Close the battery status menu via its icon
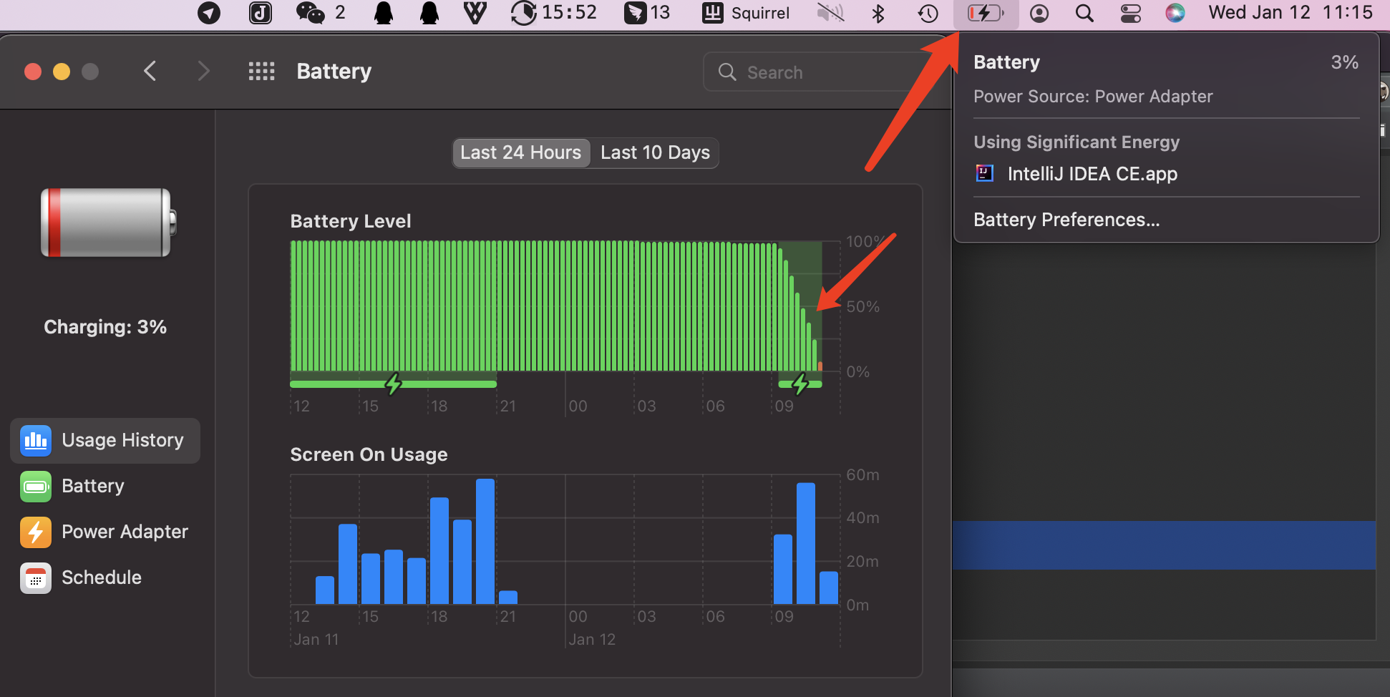This screenshot has width=1390, height=697. (986, 13)
